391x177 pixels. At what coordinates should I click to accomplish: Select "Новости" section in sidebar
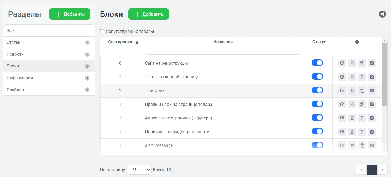pyautogui.click(x=15, y=54)
